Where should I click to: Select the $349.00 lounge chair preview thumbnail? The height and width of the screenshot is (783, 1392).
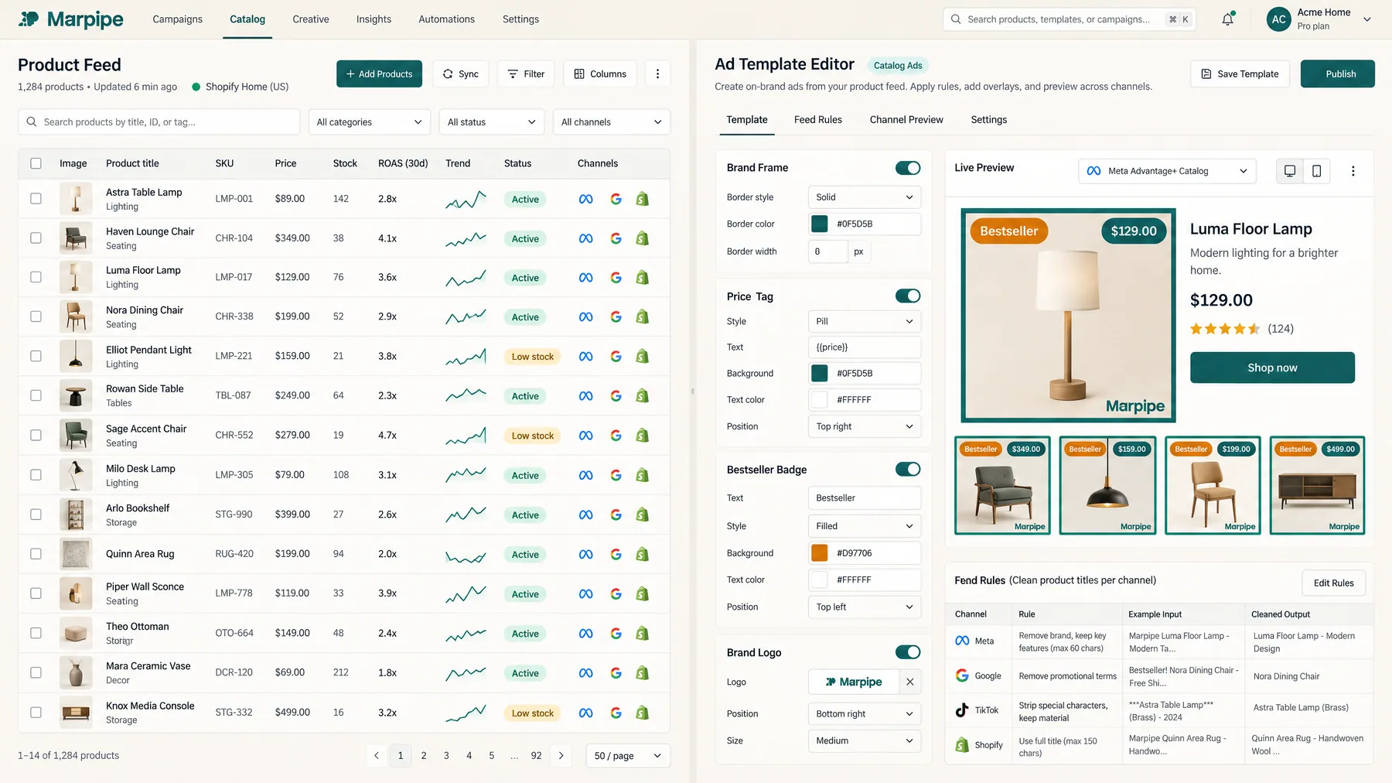click(x=1003, y=485)
